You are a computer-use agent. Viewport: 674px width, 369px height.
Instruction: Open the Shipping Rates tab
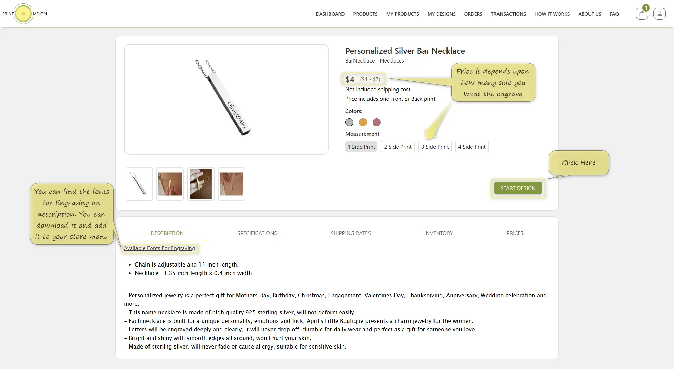(x=351, y=233)
